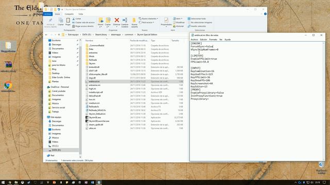
Task: Switch to the Compartir ribbon tab
Action: pyautogui.click(x=69, y=14)
